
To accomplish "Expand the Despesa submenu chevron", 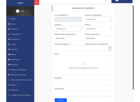I will pos(32,65).
